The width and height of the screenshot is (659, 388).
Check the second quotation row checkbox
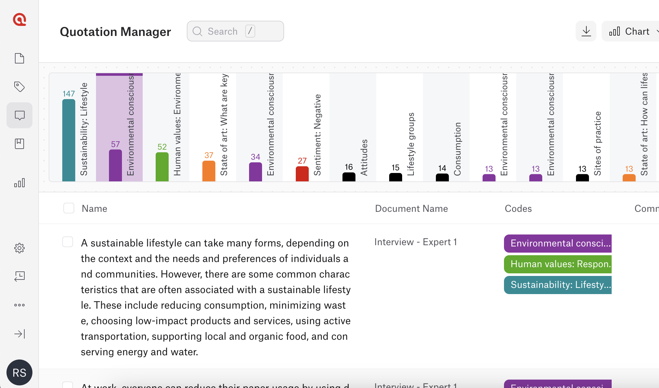pos(67,385)
